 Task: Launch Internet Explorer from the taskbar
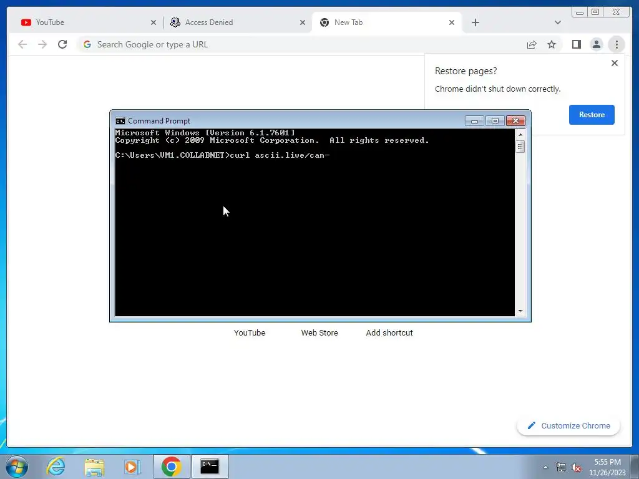coord(56,467)
